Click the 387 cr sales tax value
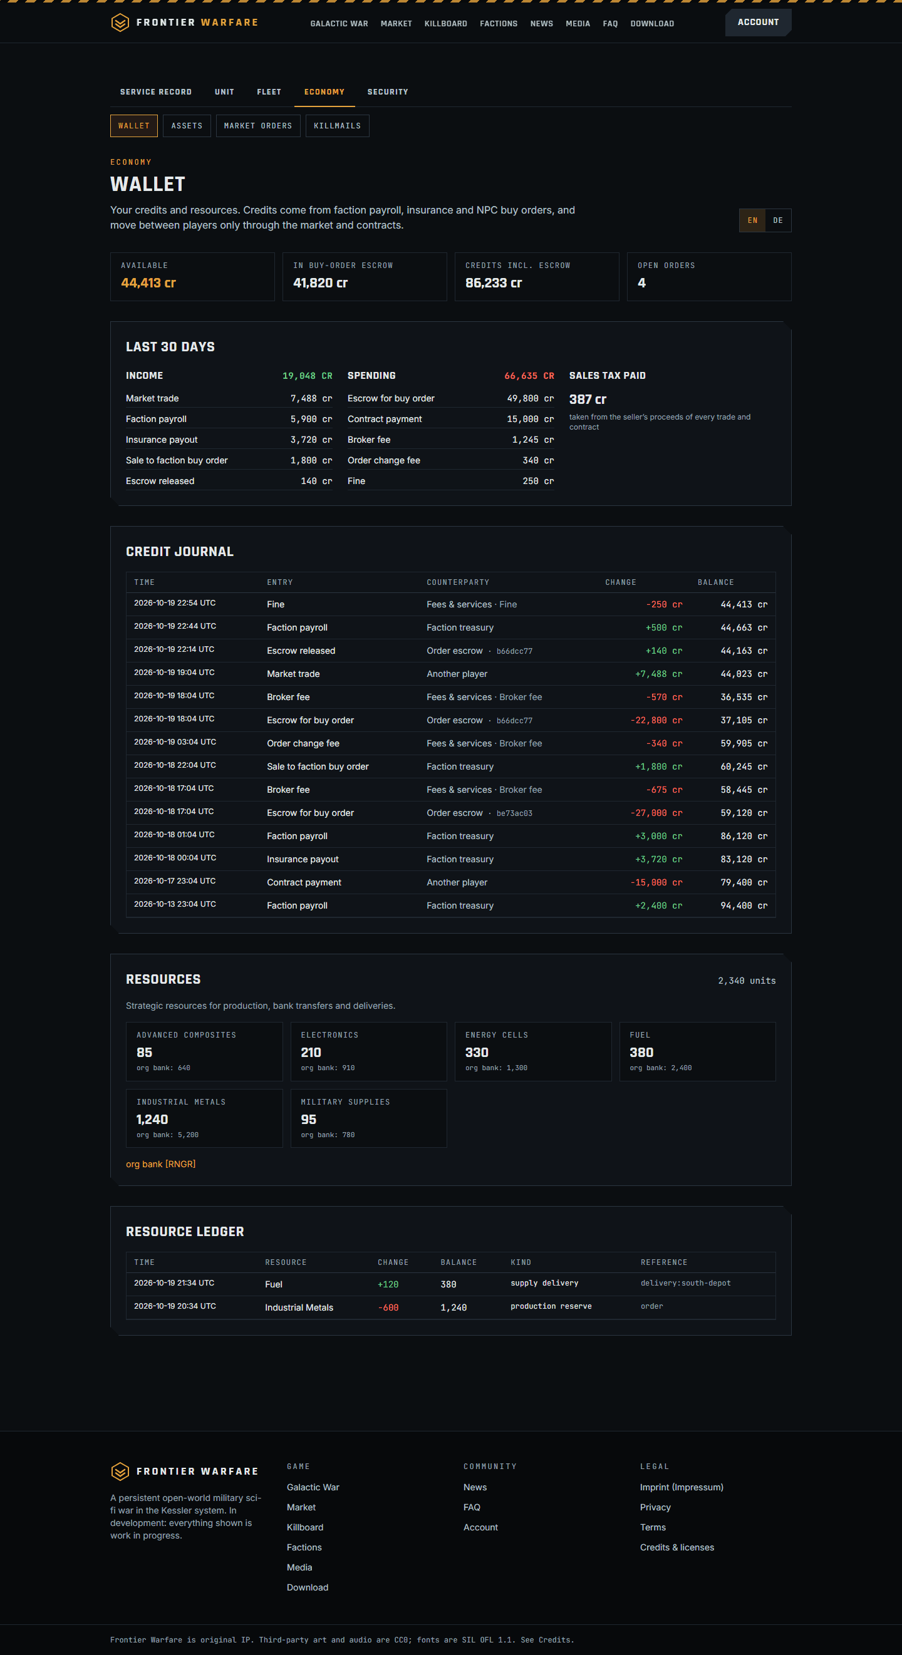This screenshot has width=902, height=1655. click(x=588, y=399)
